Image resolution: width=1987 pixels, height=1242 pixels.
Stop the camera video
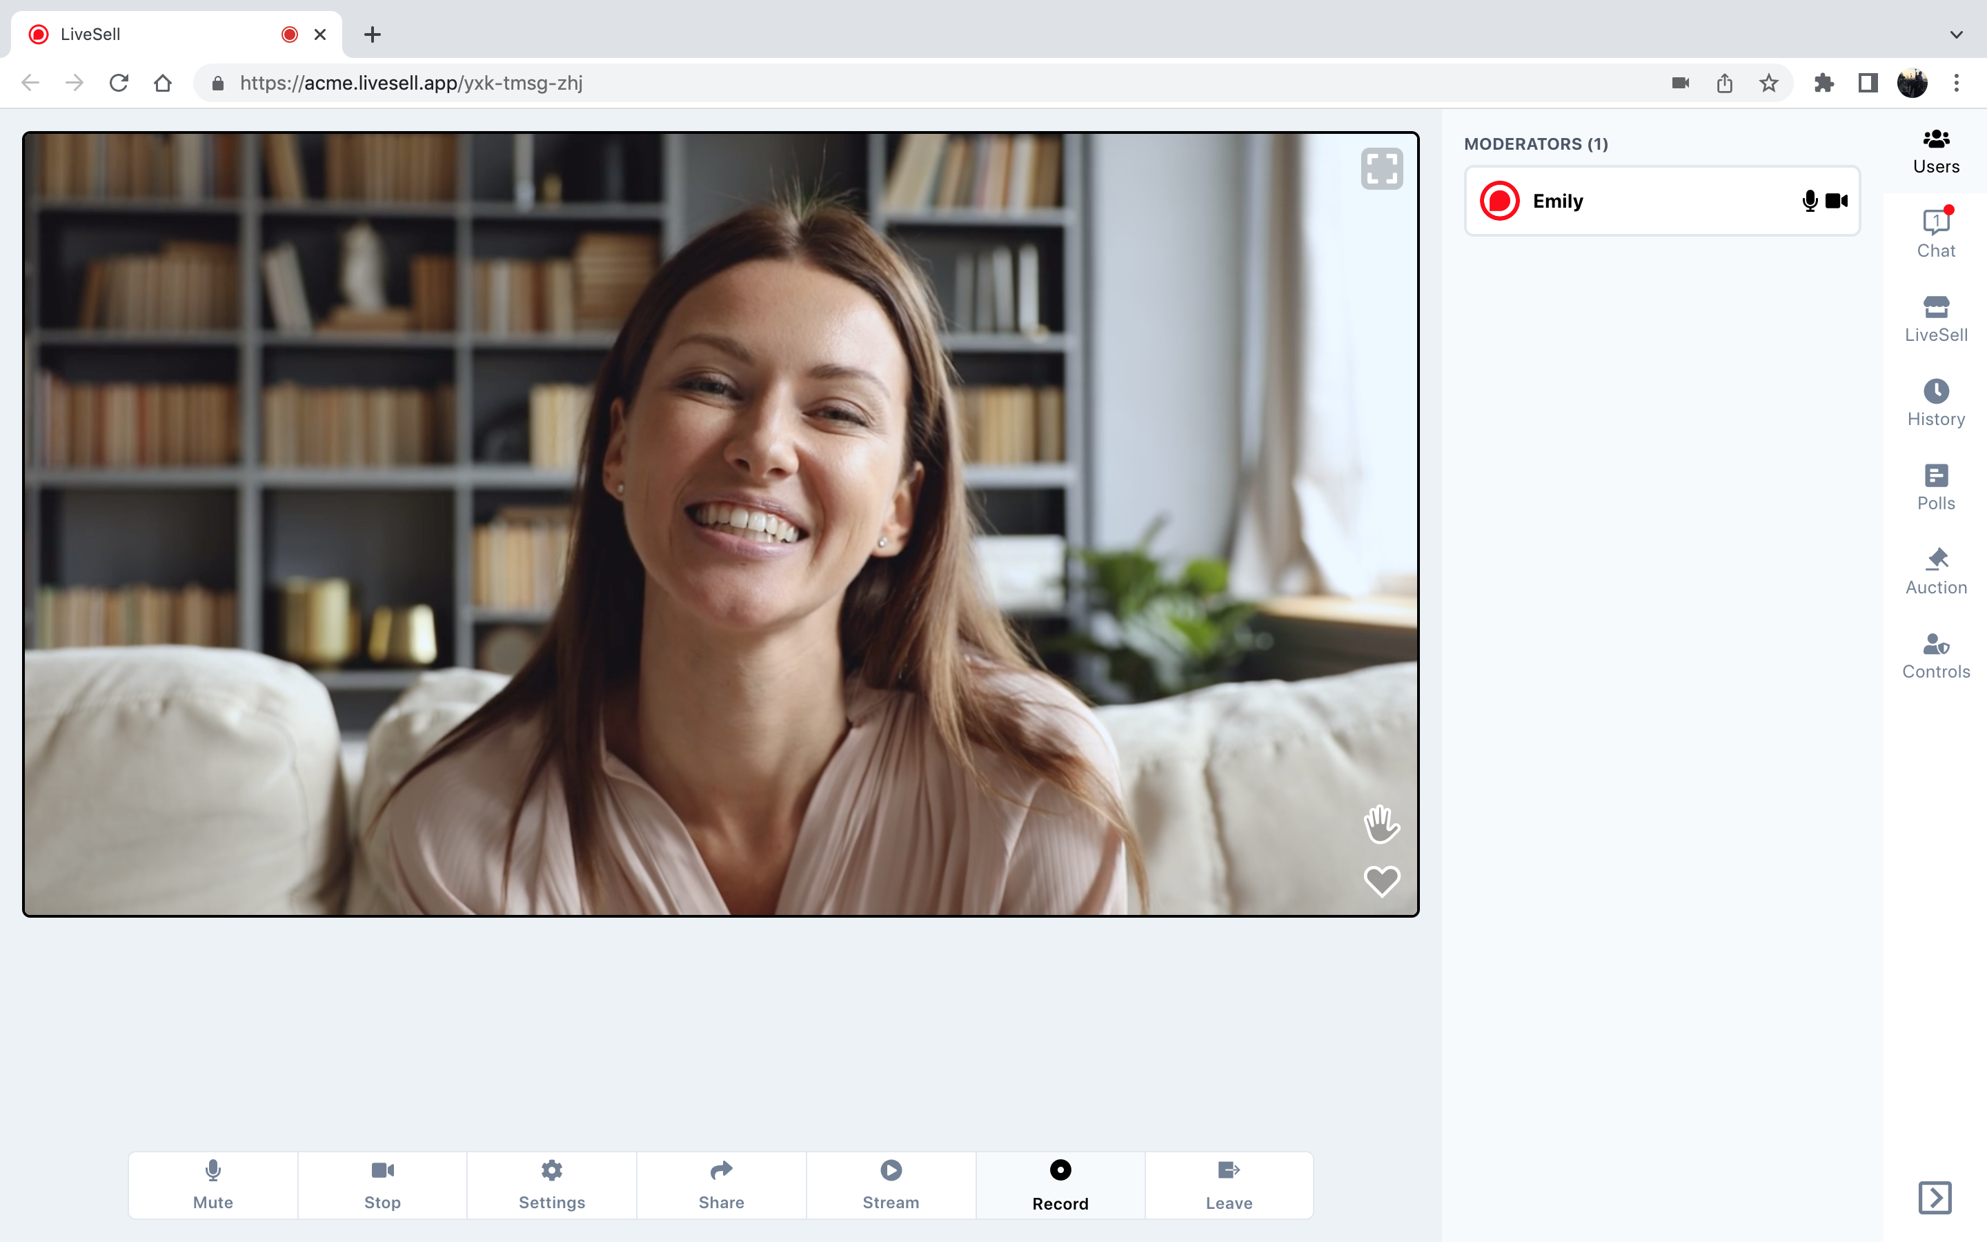click(x=383, y=1183)
